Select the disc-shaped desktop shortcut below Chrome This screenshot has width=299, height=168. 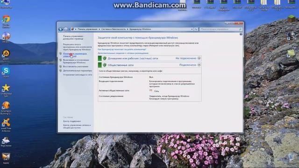[6, 36]
